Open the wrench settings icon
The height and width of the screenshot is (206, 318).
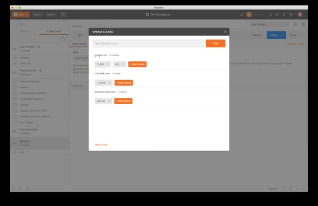tap(277, 14)
